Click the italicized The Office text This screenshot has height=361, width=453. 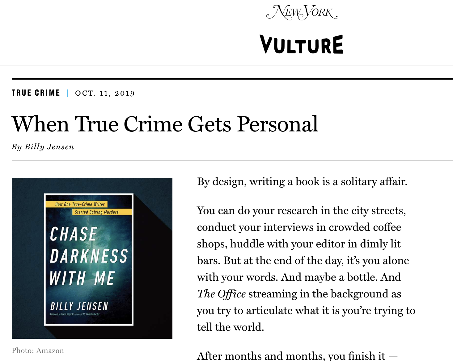(222, 294)
